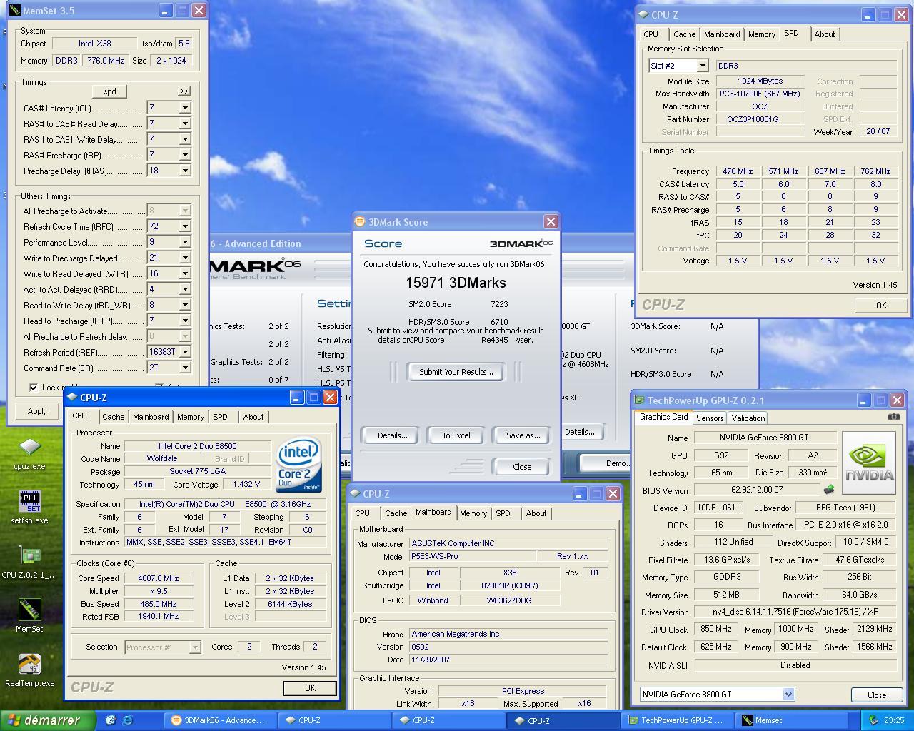
Task: Click the system tray icon beside the clock
Action: point(873,720)
